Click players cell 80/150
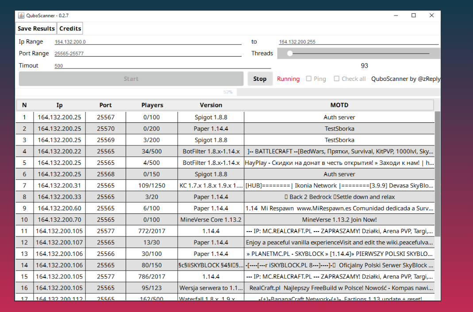 click(x=152, y=265)
